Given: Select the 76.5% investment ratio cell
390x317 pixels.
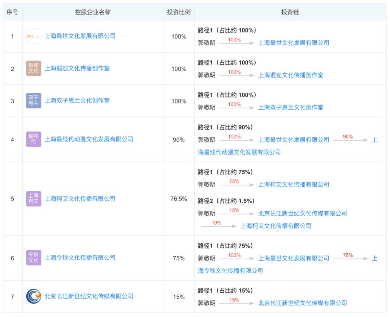Looking at the screenshot, I should (179, 199).
